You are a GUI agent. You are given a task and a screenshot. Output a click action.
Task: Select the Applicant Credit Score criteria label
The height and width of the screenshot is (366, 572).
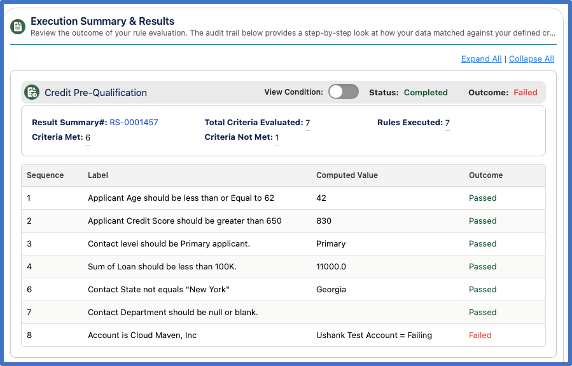click(x=185, y=221)
